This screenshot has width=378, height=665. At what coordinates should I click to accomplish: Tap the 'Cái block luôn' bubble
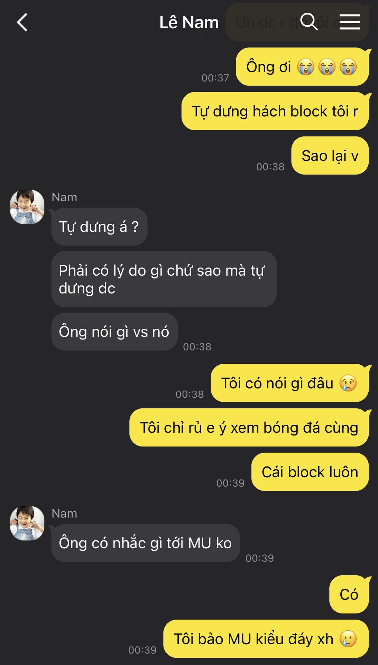coord(310,472)
